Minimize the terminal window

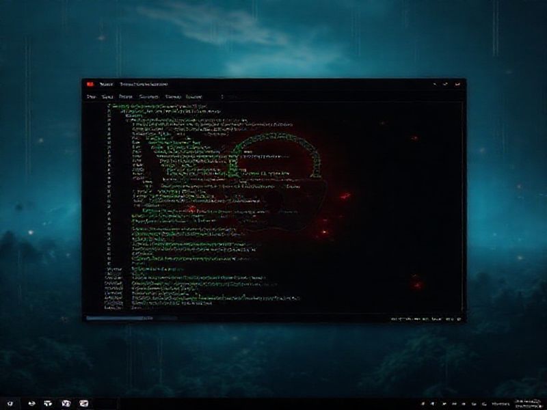(x=434, y=84)
